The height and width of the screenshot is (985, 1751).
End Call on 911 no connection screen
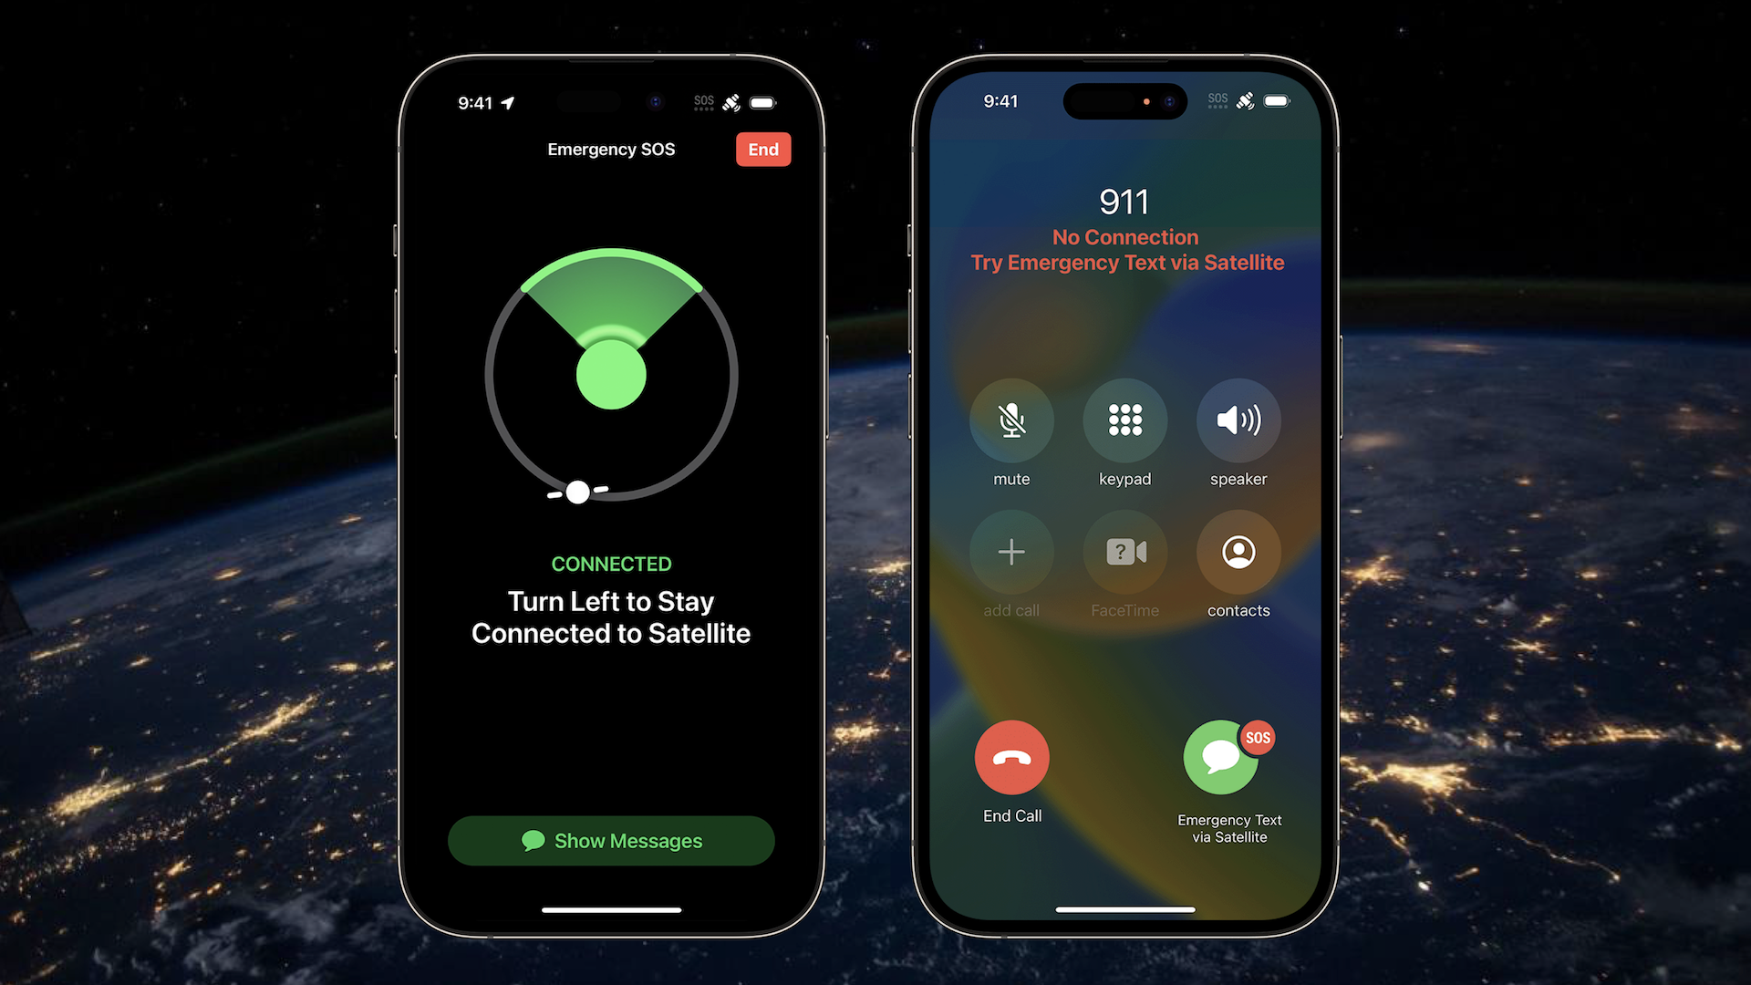click(x=1012, y=760)
